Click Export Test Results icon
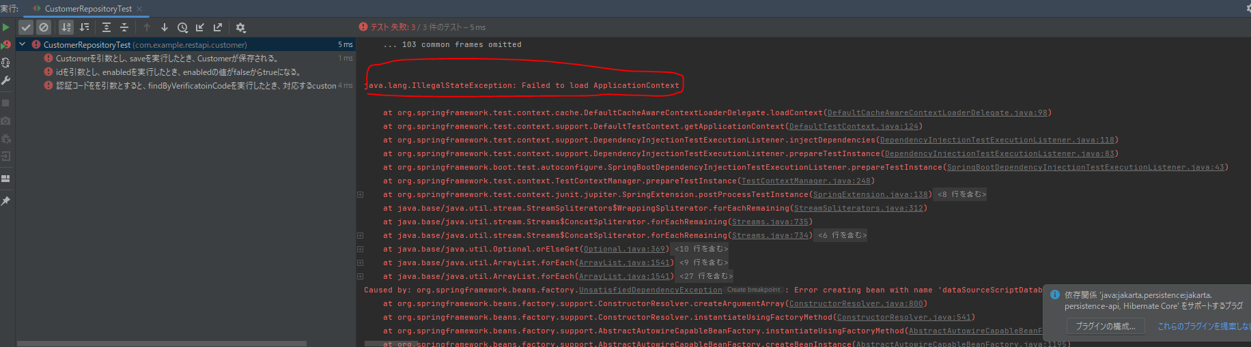Viewport: 1251px width, 347px height. coord(218,27)
